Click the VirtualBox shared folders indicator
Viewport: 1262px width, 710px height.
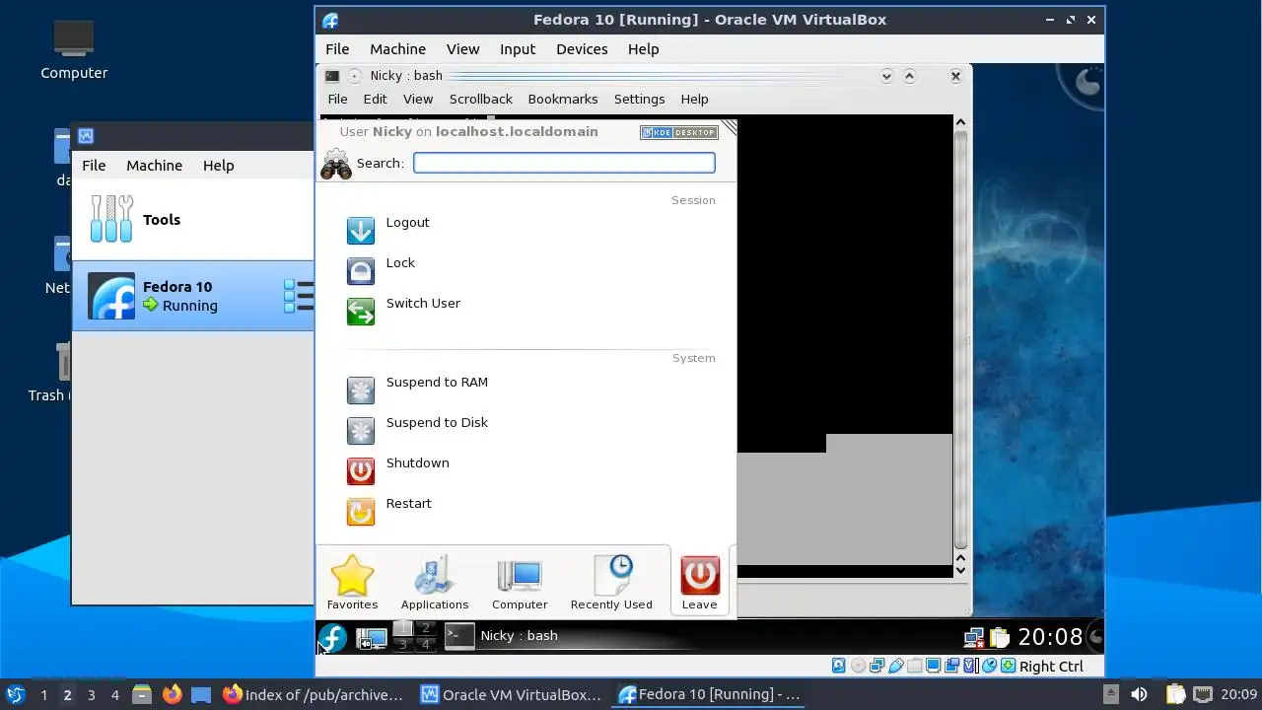coord(914,666)
